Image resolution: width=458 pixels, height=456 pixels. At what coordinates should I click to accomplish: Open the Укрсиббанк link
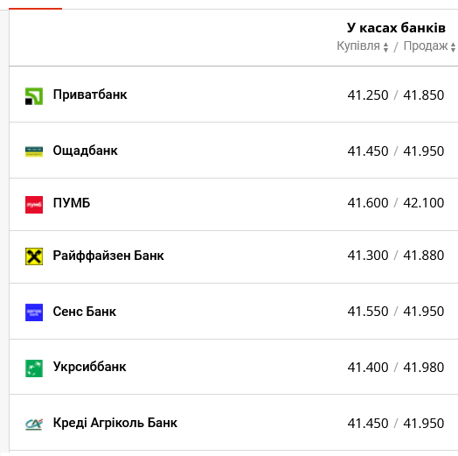(x=89, y=367)
